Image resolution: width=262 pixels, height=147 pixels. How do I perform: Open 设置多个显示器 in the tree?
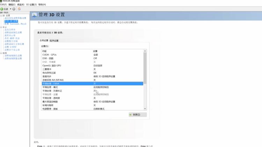12,50
